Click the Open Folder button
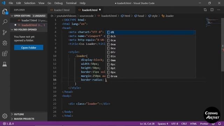 [x=29, y=48]
